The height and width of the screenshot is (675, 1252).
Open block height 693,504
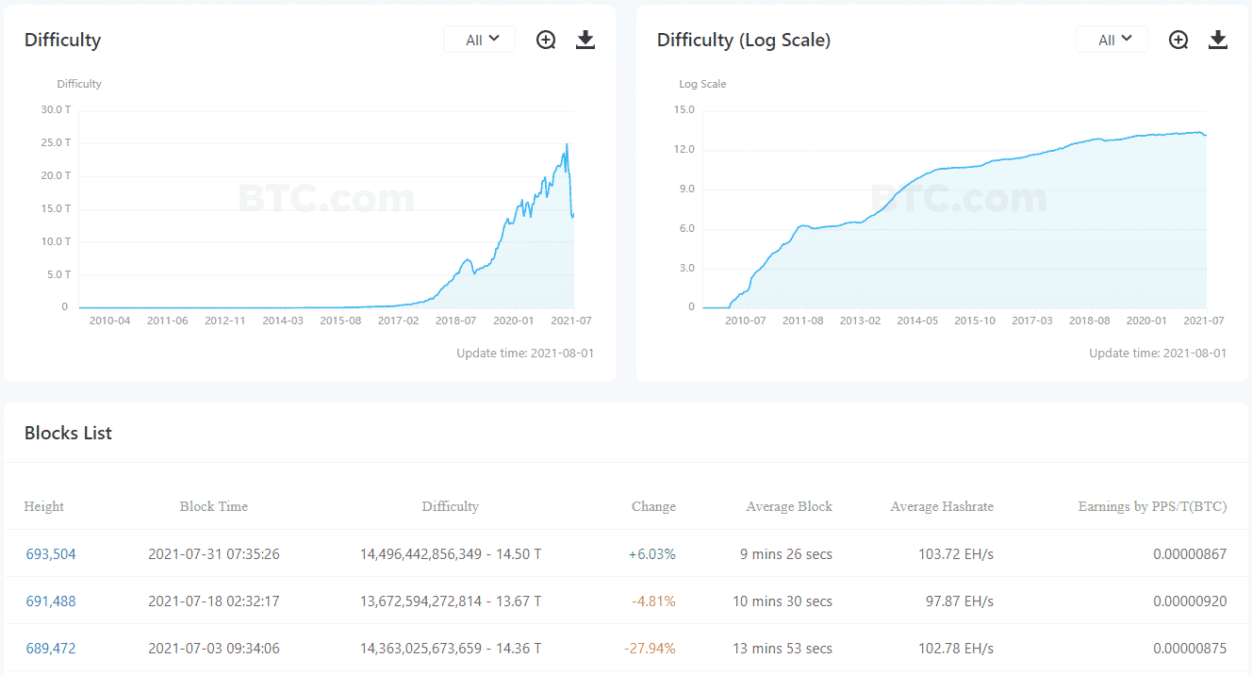pyautogui.click(x=51, y=554)
